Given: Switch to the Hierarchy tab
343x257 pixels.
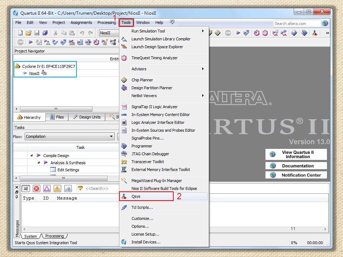Looking at the screenshot, I should (29, 117).
